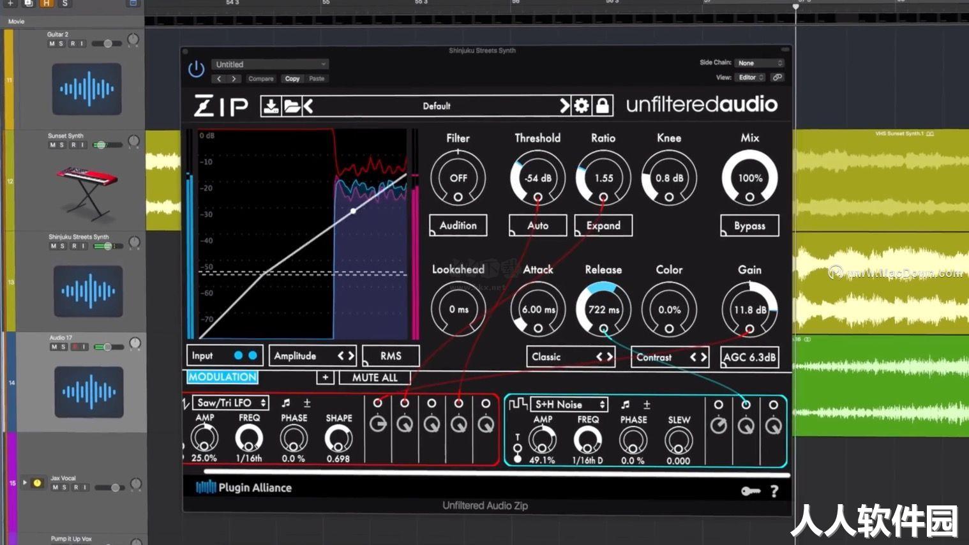Change the Classic compressor mode selector
The height and width of the screenshot is (545, 969).
coord(571,357)
